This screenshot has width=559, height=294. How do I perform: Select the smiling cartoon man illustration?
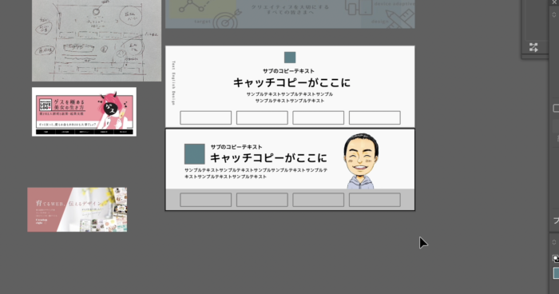[361, 161]
